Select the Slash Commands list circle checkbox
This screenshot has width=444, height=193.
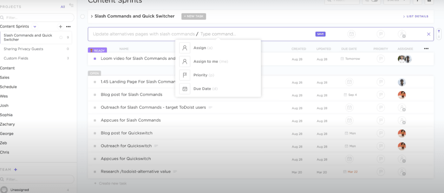point(82,16)
